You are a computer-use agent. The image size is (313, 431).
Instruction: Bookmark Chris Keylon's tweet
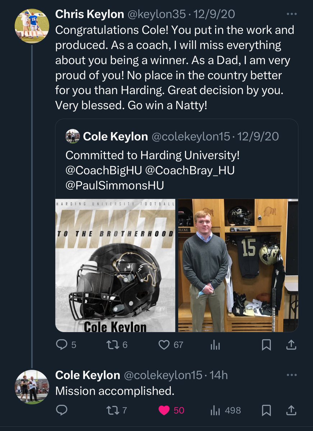tap(266, 345)
